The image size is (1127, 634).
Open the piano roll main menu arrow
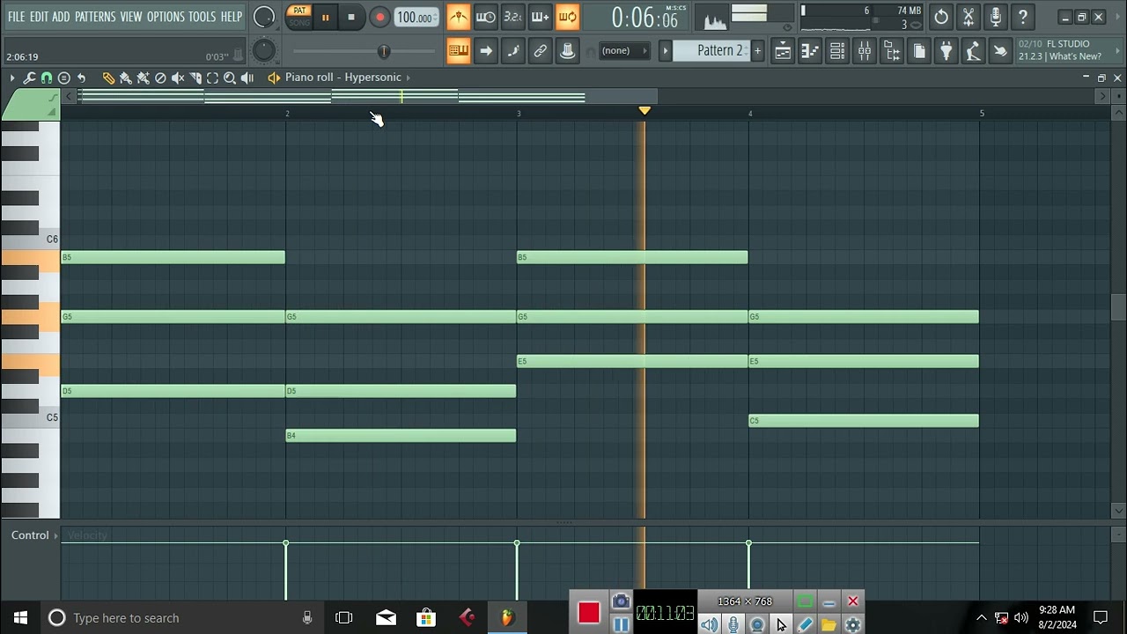(x=12, y=78)
